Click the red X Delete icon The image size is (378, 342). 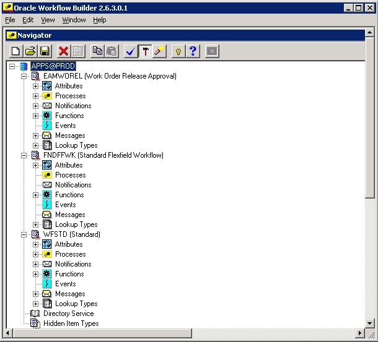pyautogui.click(x=63, y=51)
